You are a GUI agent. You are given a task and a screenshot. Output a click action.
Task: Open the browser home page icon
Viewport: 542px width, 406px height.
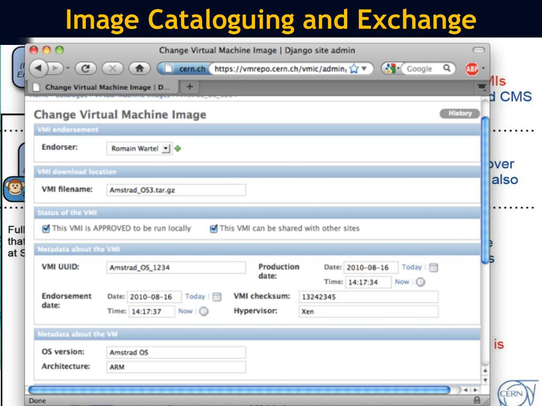[140, 68]
